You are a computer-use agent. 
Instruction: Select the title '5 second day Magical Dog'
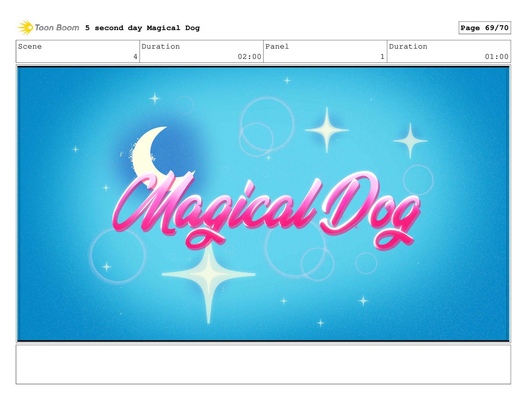click(x=142, y=28)
